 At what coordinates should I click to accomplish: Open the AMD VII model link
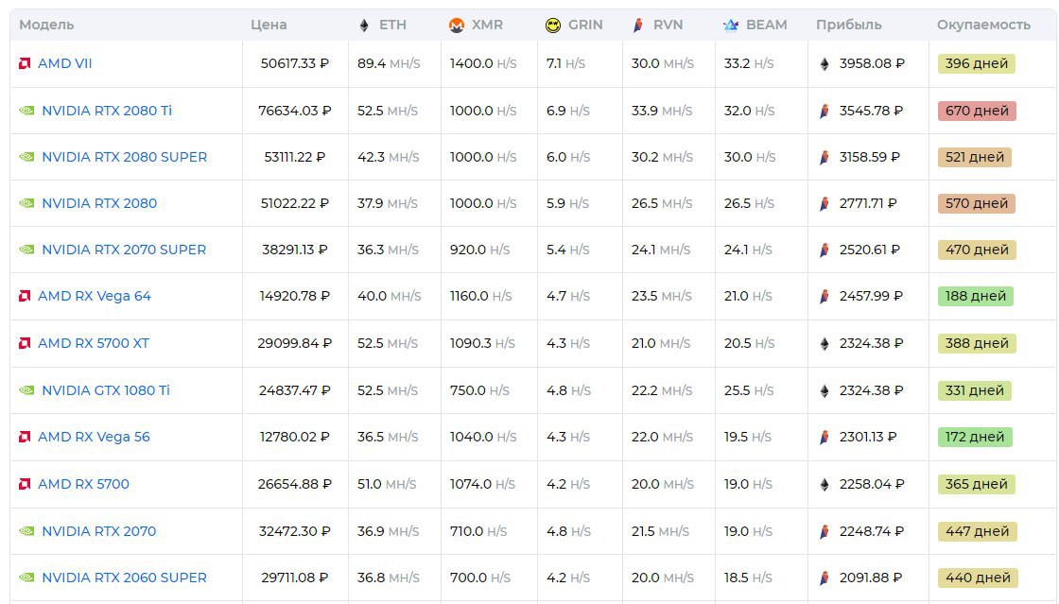(x=65, y=63)
